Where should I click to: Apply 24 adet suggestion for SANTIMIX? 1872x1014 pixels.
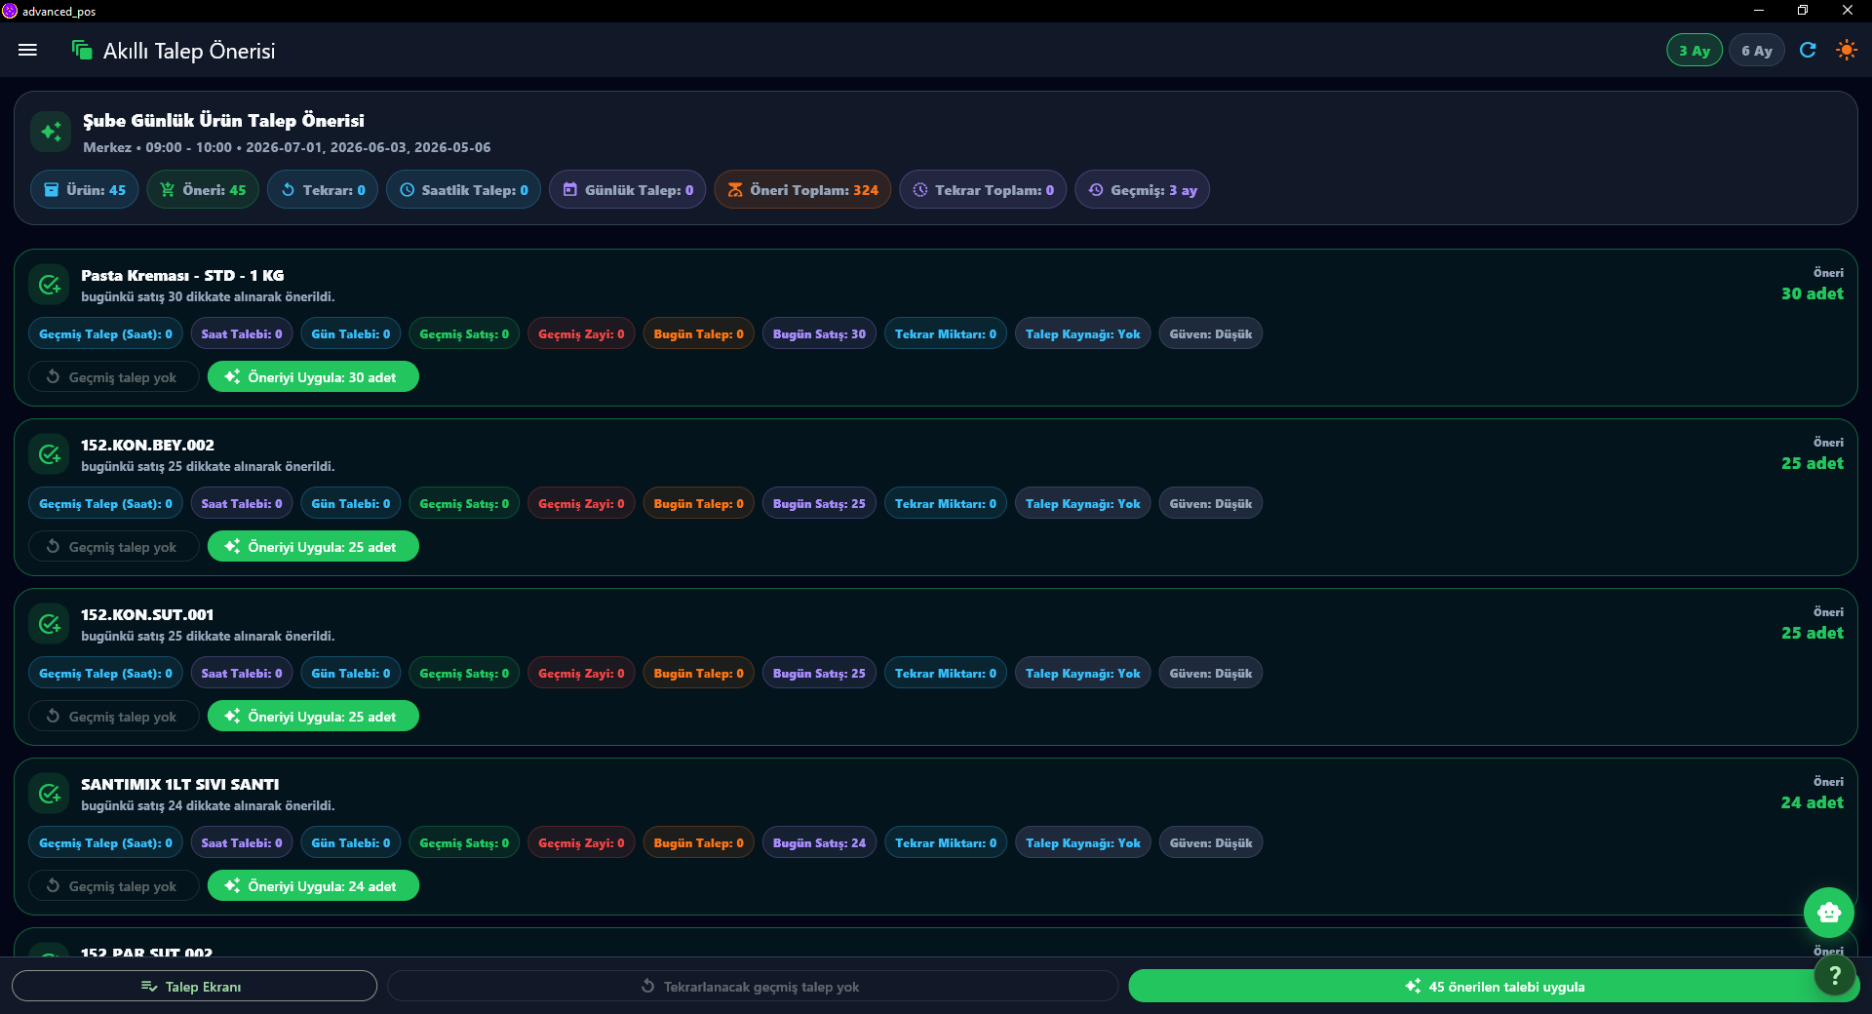pyautogui.click(x=313, y=886)
